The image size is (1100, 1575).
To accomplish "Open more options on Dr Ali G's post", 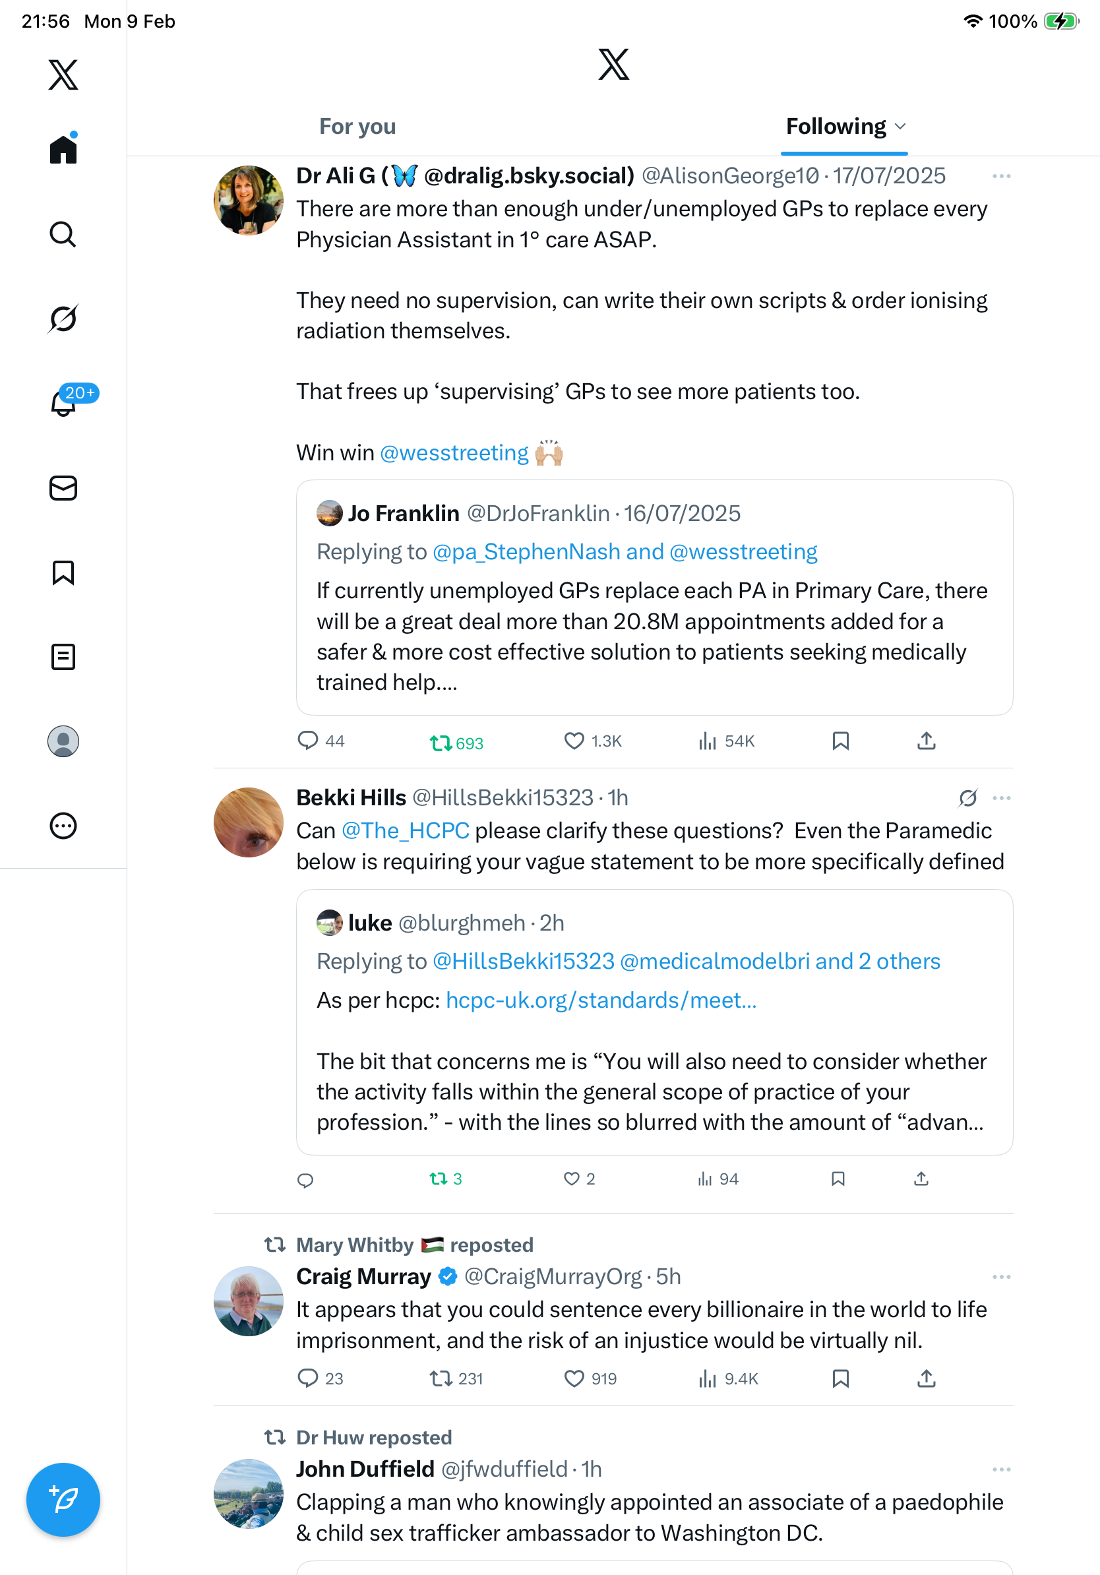I will pos(1001,177).
